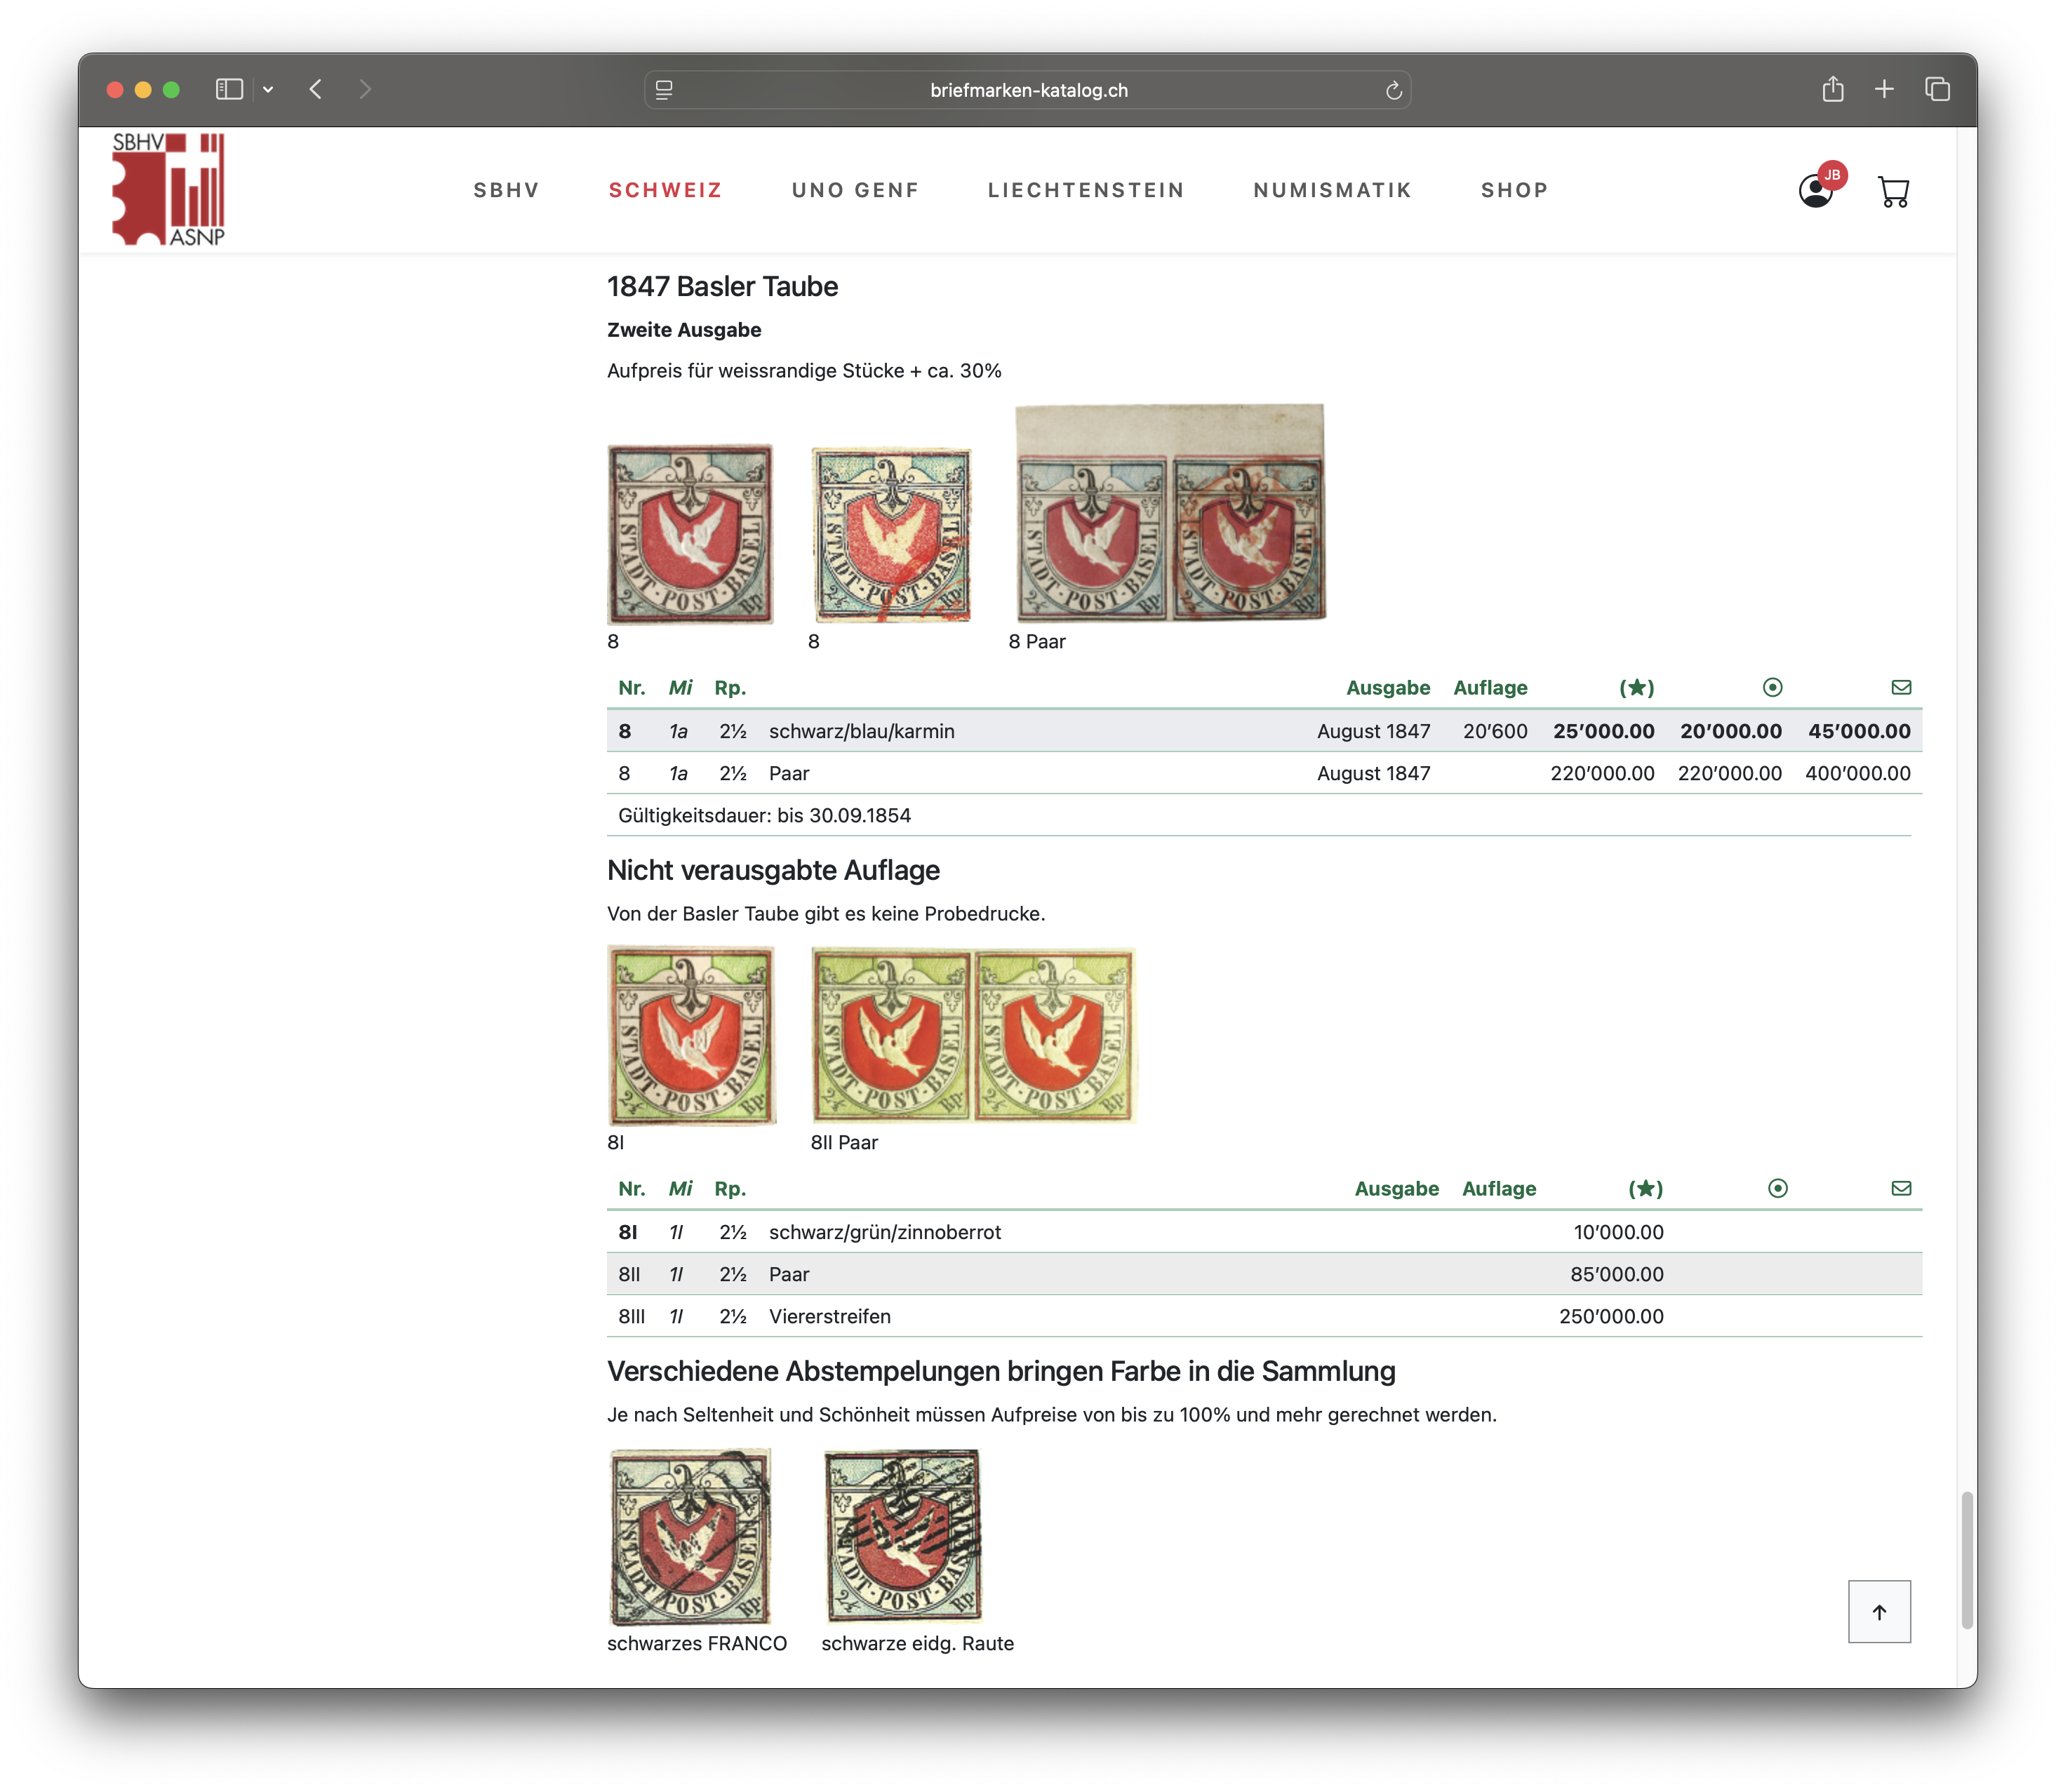Screen dimensions: 2056x1792
Task: Click the briefmarken-katalog.ch address bar
Action: tap(1028, 90)
